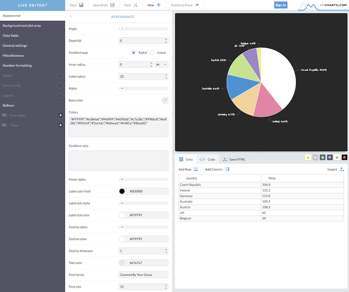The height and width of the screenshot is (292, 349).
Task: Click the Font family input field
Action: click(x=144, y=275)
